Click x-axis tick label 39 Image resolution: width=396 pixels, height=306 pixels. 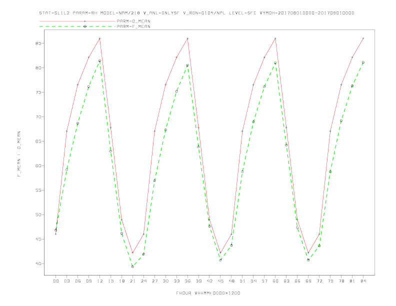(198, 281)
